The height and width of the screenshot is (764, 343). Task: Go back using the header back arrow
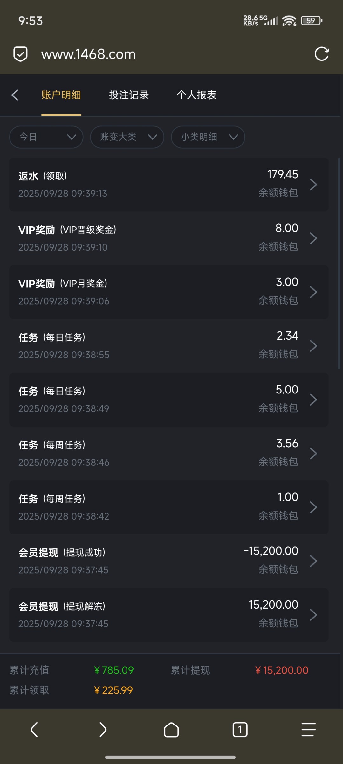click(x=15, y=95)
